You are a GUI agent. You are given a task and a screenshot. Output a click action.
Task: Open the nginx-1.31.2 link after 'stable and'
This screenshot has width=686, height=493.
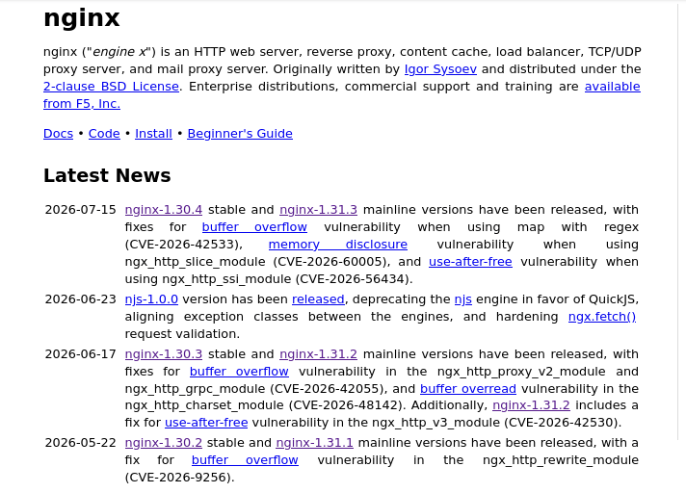(319, 354)
